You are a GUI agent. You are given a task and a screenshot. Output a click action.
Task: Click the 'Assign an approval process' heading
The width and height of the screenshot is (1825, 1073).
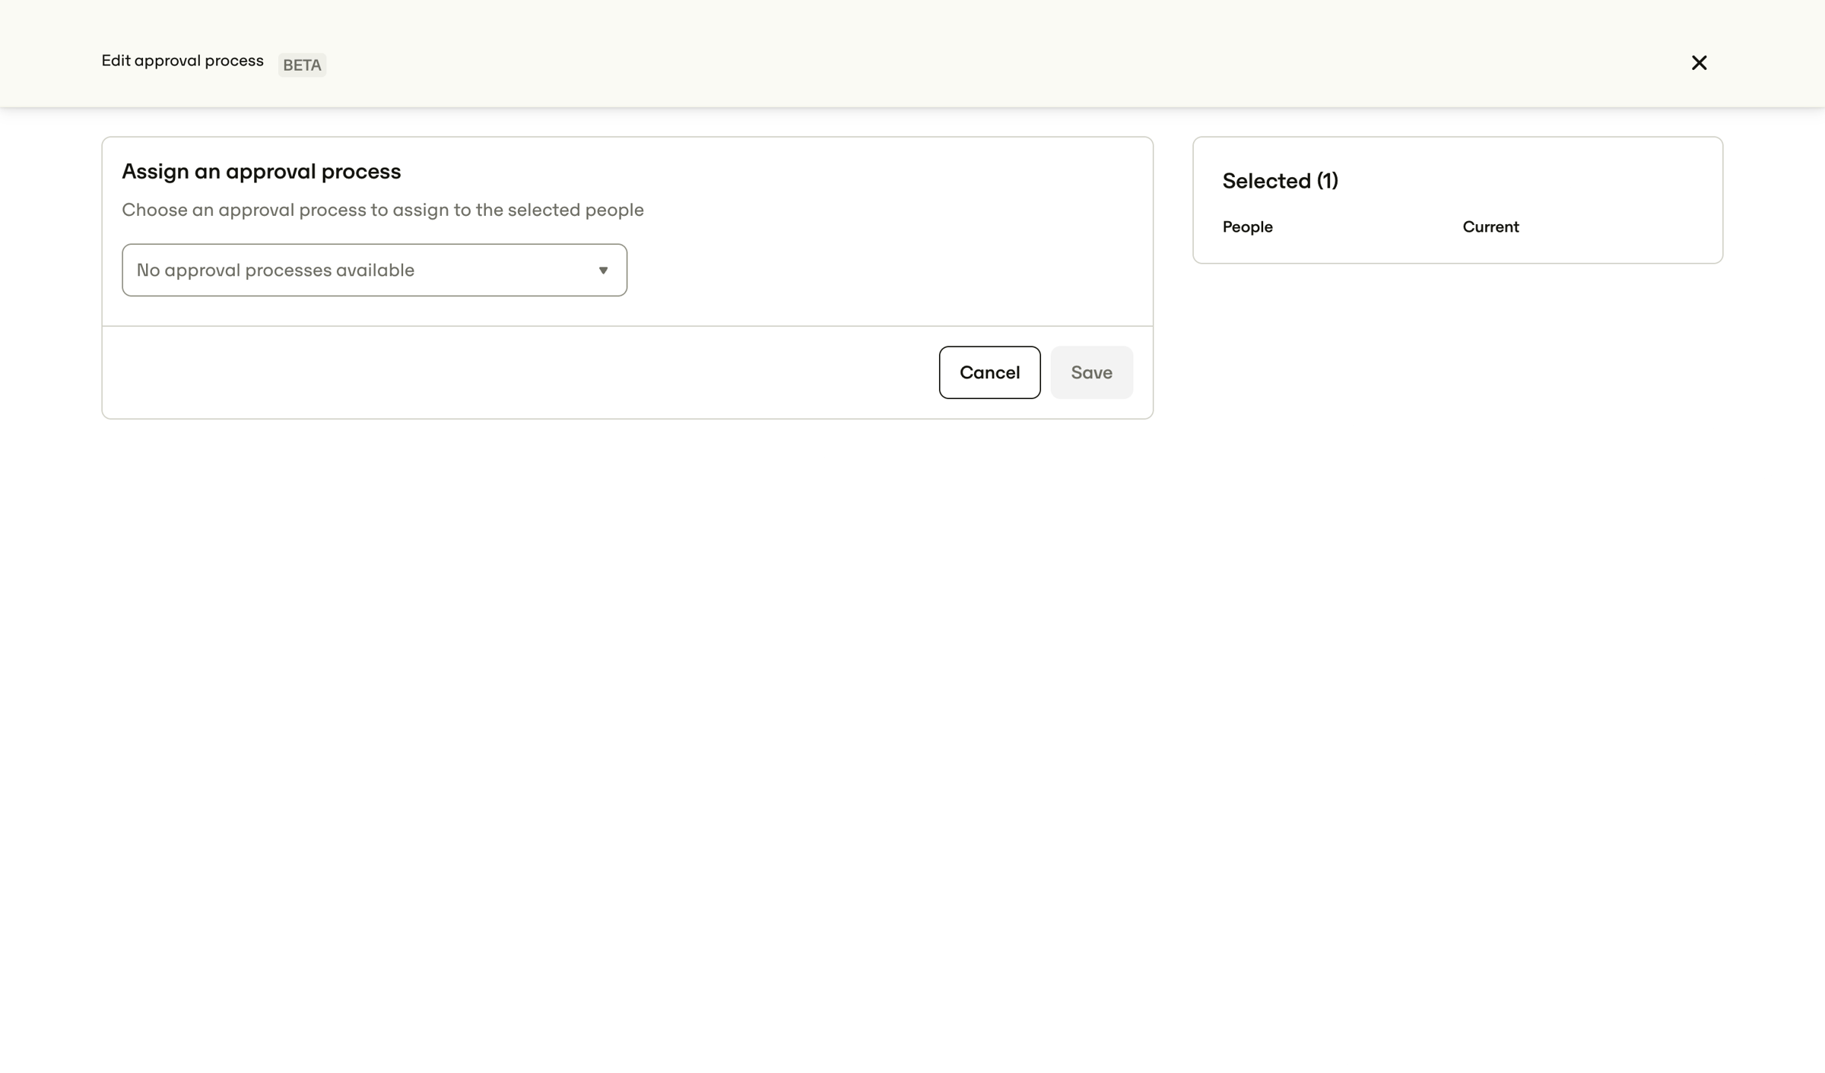pos(261,172)
